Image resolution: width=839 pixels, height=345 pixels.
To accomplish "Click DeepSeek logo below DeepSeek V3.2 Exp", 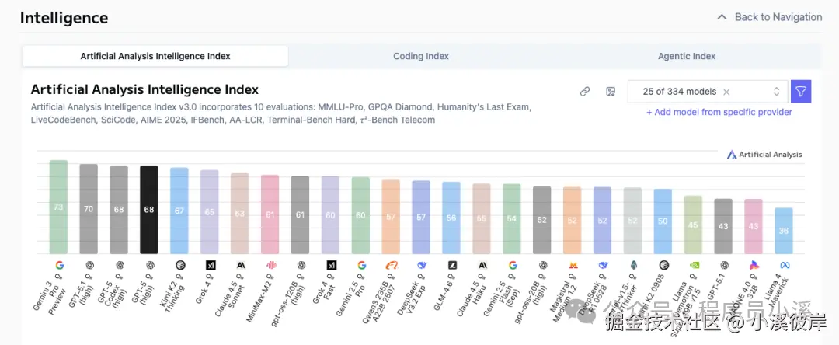I will 422,265.
